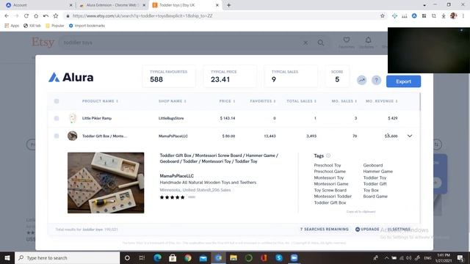Click Copy all to clipboard link
This screenshot has width=470, height=264.
(361, 212)
